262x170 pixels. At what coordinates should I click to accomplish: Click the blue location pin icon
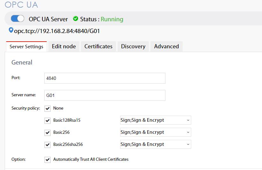click(x=11, y=31)
